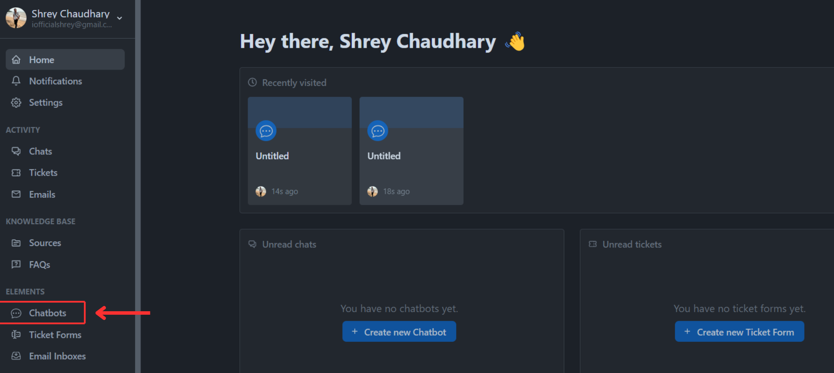Screen dimensions: 834x373
Task: Click the chatbot icon on the first Untitled card
Action: 266,130
